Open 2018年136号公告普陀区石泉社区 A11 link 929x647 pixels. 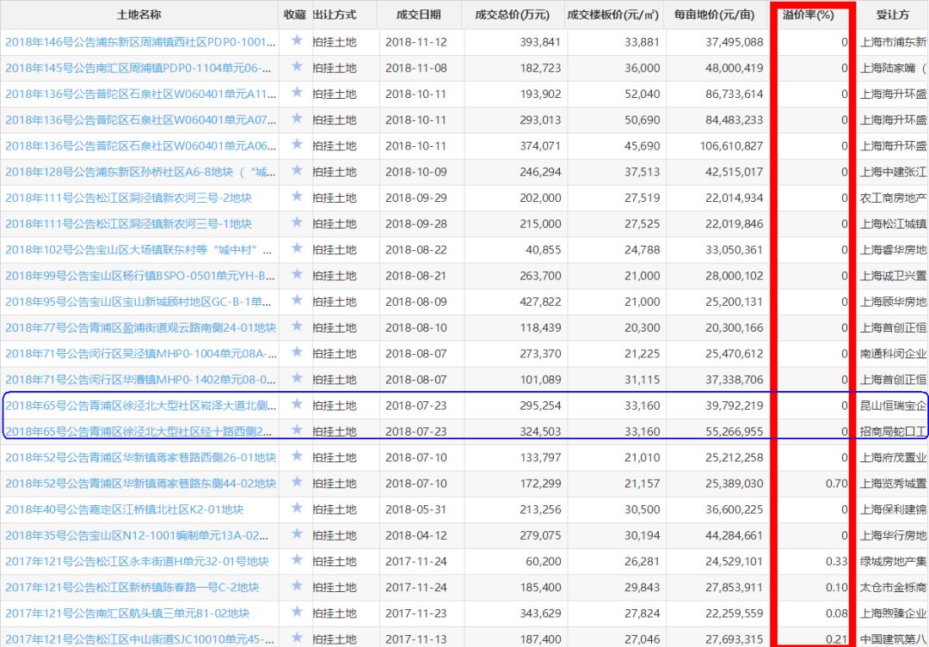point(140,95)
